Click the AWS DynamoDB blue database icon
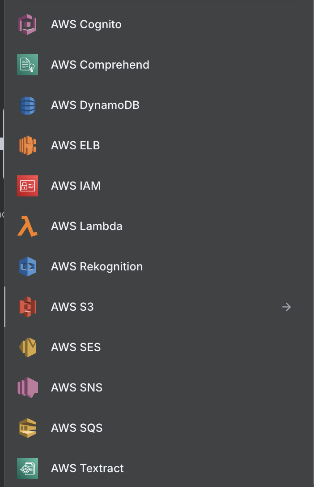Viewport: 314px width, 487px height. pos(28,105)
